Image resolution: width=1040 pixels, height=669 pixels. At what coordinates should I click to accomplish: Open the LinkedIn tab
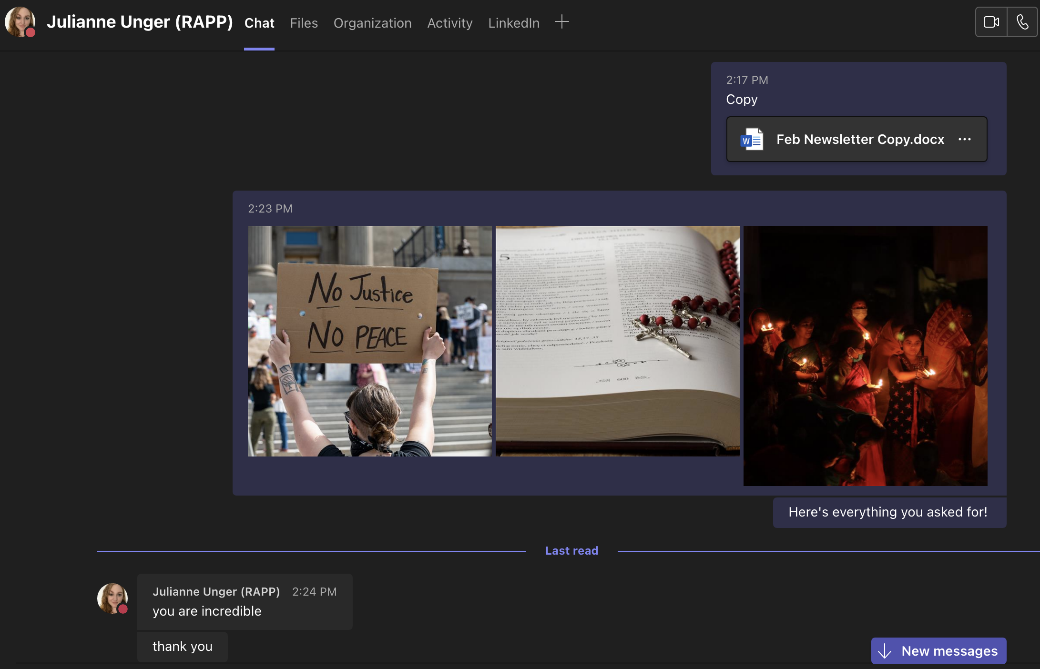[514, 23]
